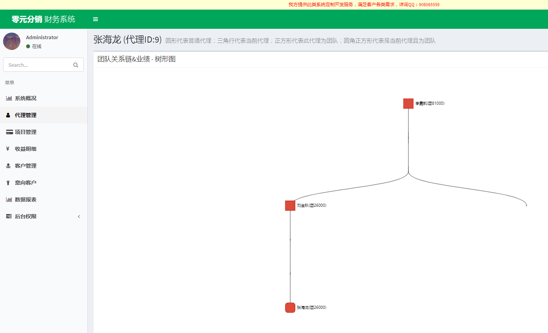The width and height of the screenshot is (548, 333).
Task: Click the 零元分销 财务系统 logo link
Action: [x=43, y=19]
